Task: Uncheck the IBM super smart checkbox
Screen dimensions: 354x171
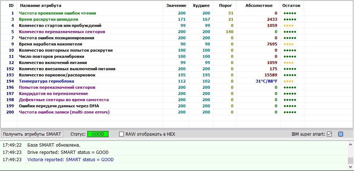Action: pyautogui.click(x=329, y=134)
